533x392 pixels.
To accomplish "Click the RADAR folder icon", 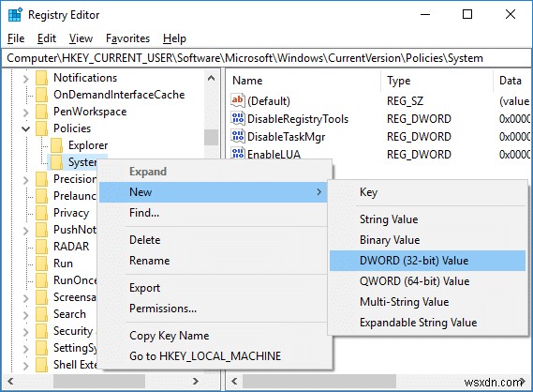I will [42, 247].
